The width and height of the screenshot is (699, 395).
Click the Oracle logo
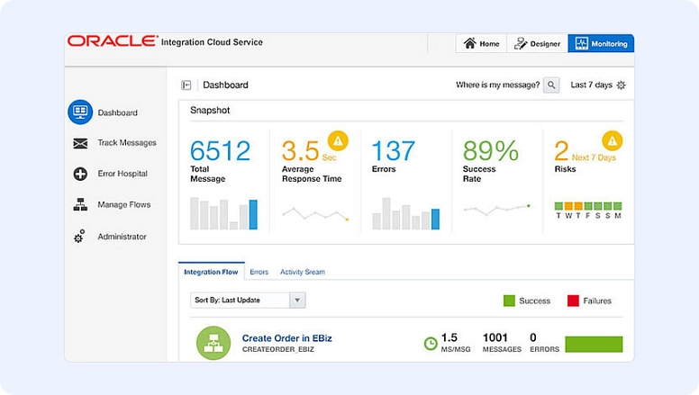coord(113,41)
